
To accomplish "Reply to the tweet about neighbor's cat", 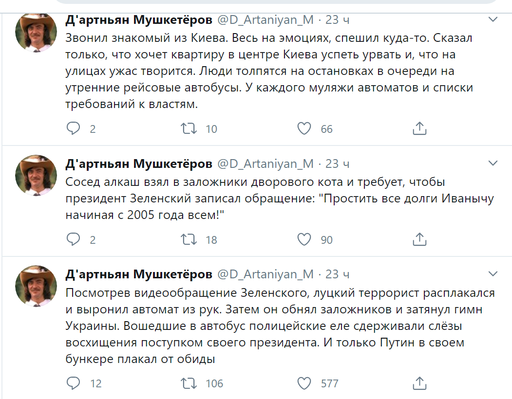I will click(x=74, y=239).
